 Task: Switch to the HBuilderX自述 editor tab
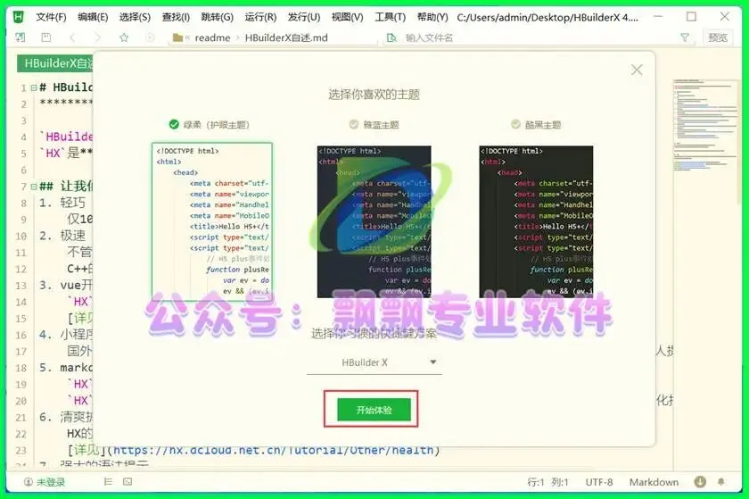55,63
